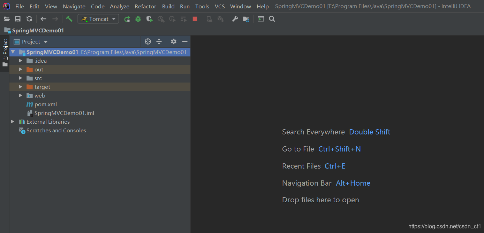Run Tomcat with the green rerun icon
The height and width of the screenshot is (233, 484).
tap(127, 19)
